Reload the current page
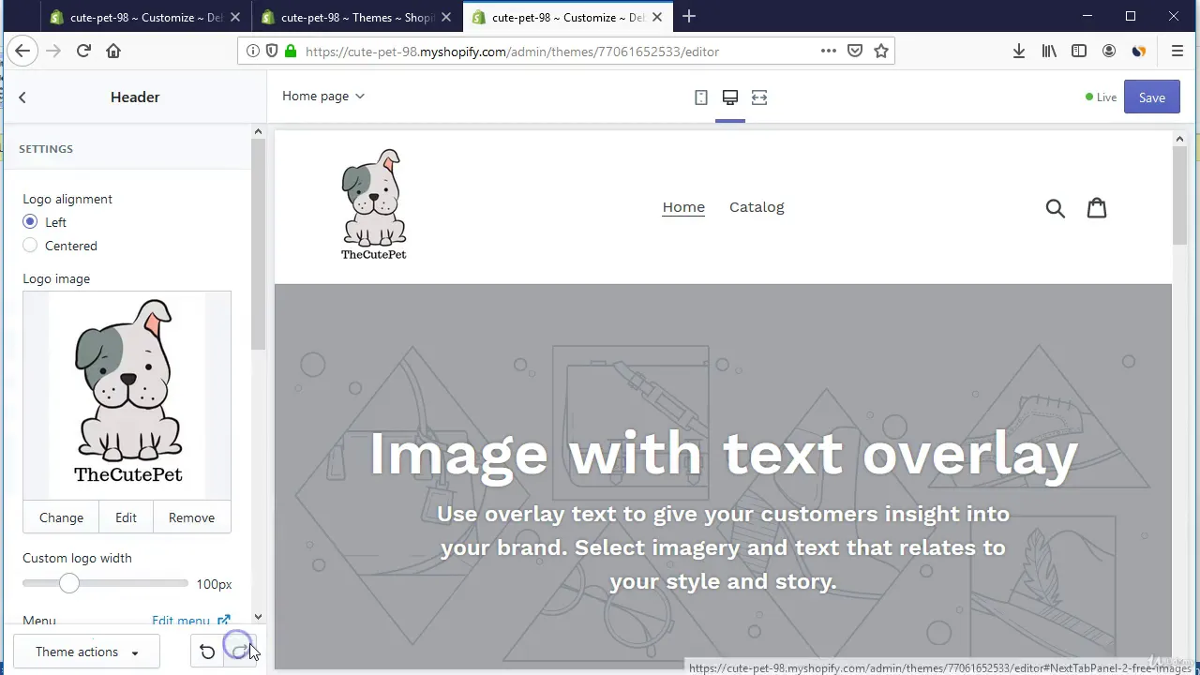Screen dimensions: 1200x675 pos(83,52)
